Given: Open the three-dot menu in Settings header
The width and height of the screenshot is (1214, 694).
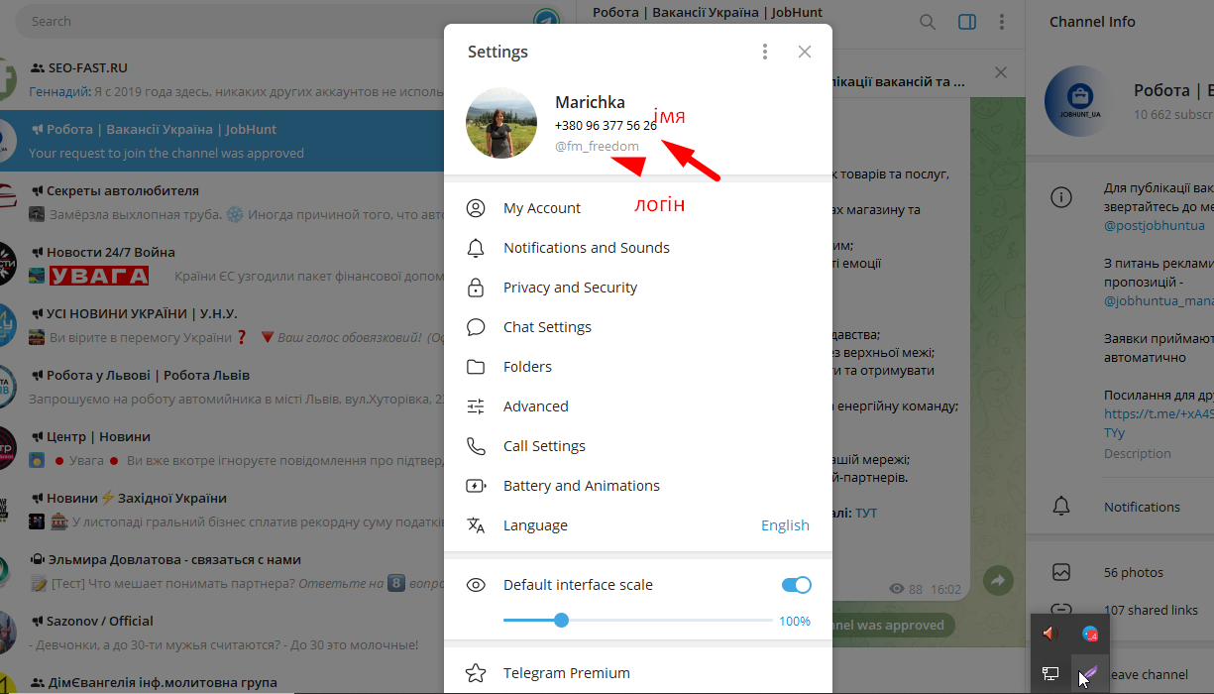Looking at the screenshot, I should 765,52.
